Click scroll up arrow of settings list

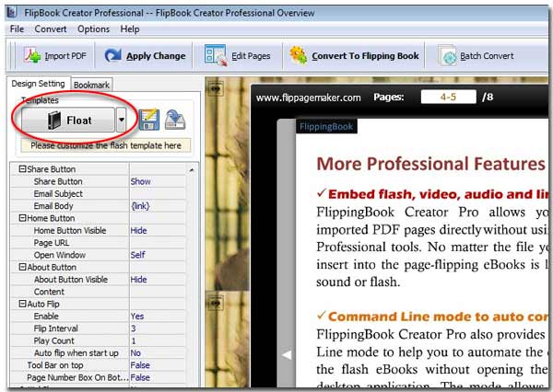192,169
